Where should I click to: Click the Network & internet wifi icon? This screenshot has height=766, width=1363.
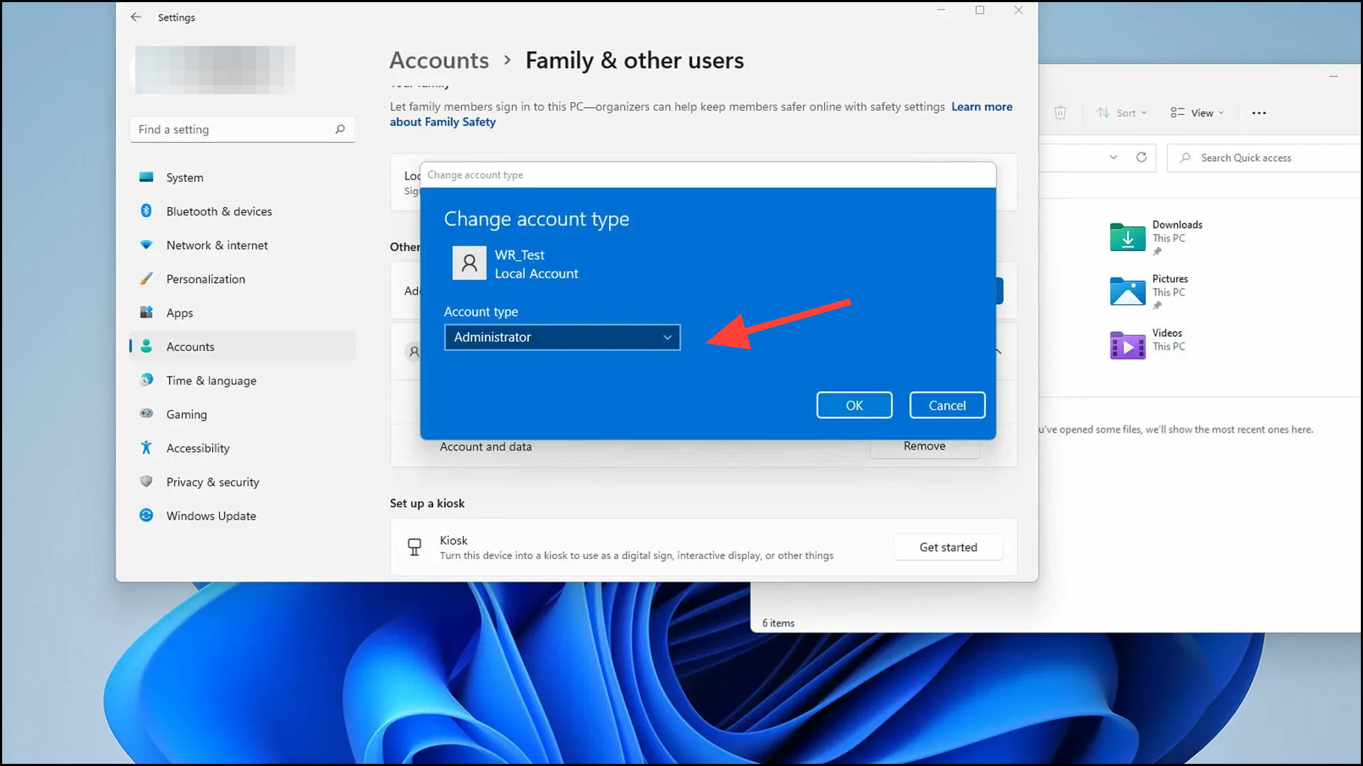coord(146,245)
